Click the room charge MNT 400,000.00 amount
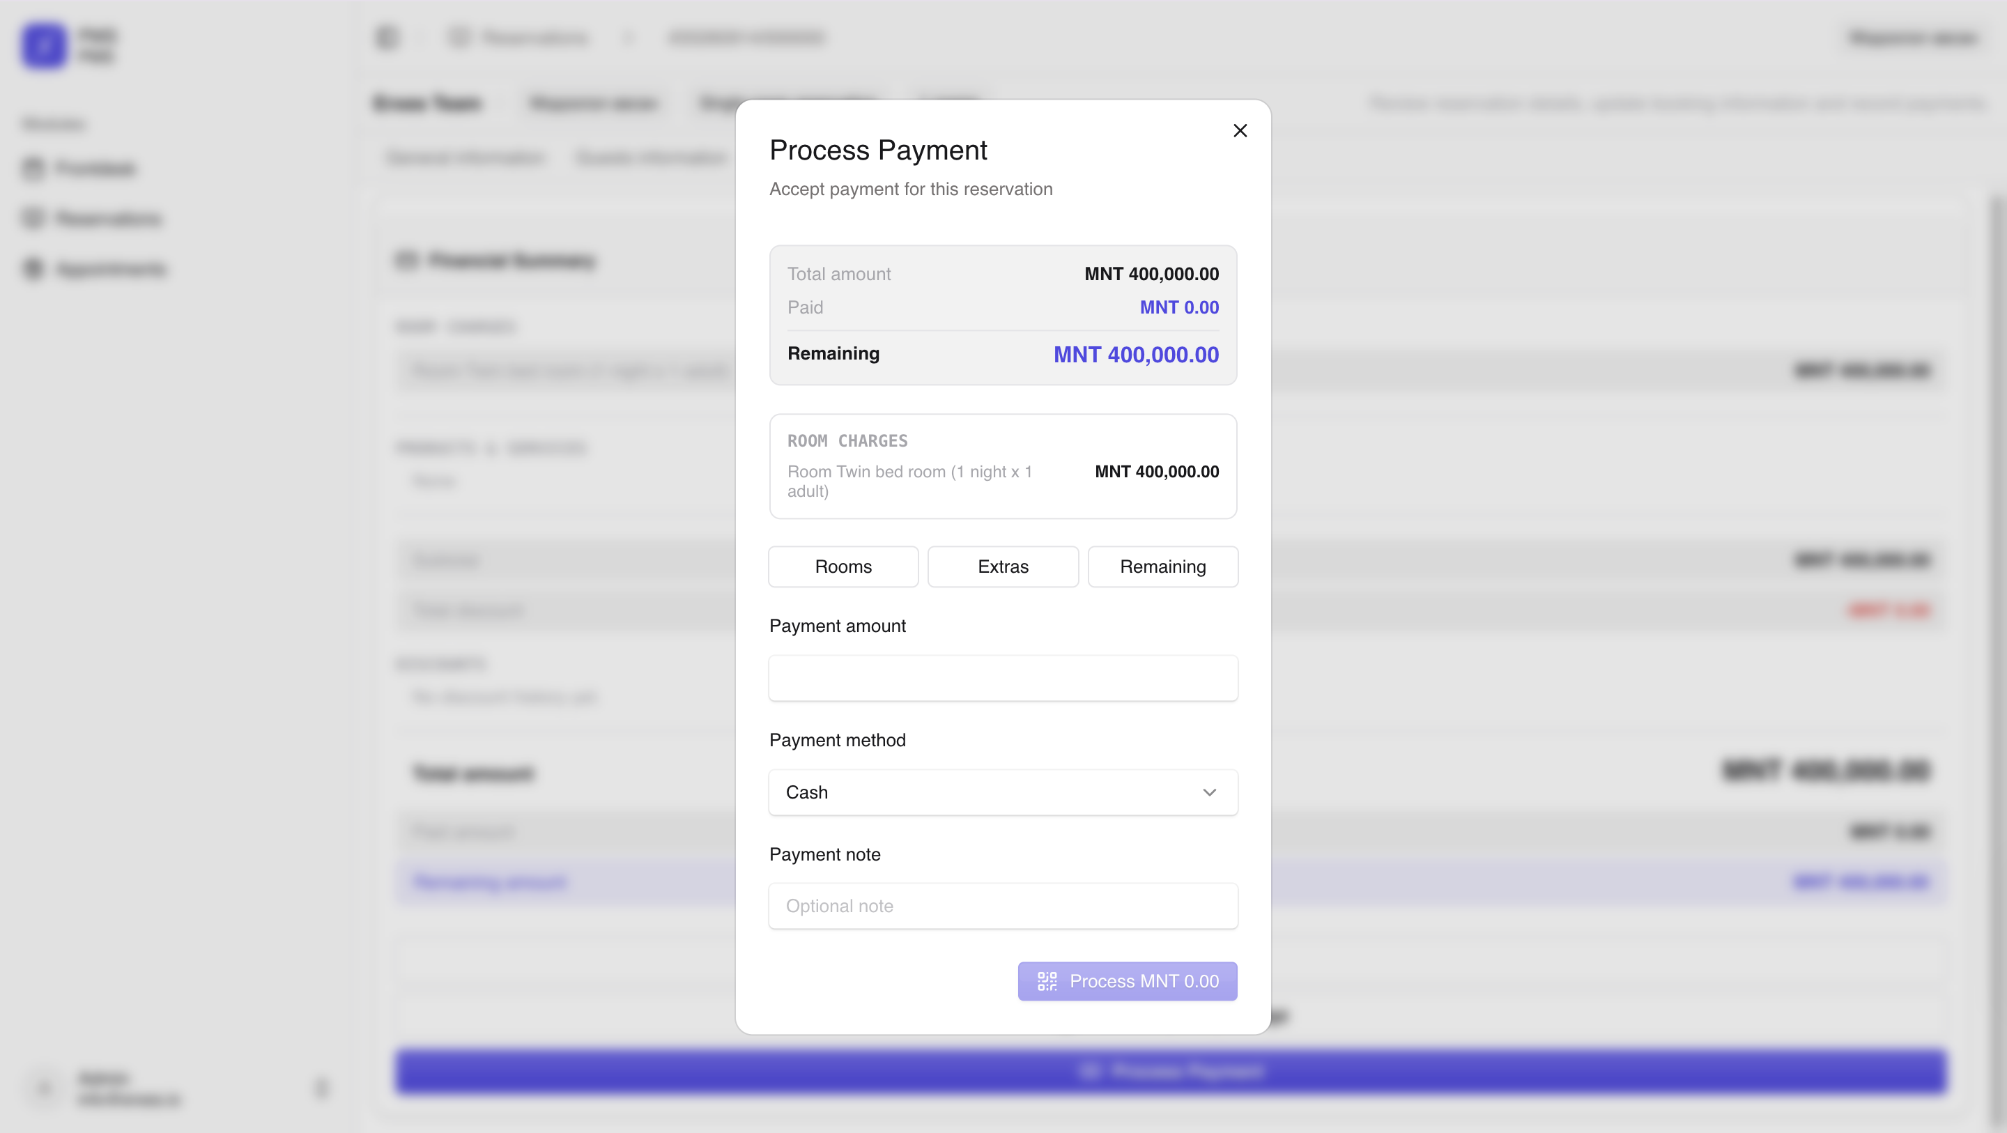The width and height of the screenshot is (2007, 1133). (1157, 472)
